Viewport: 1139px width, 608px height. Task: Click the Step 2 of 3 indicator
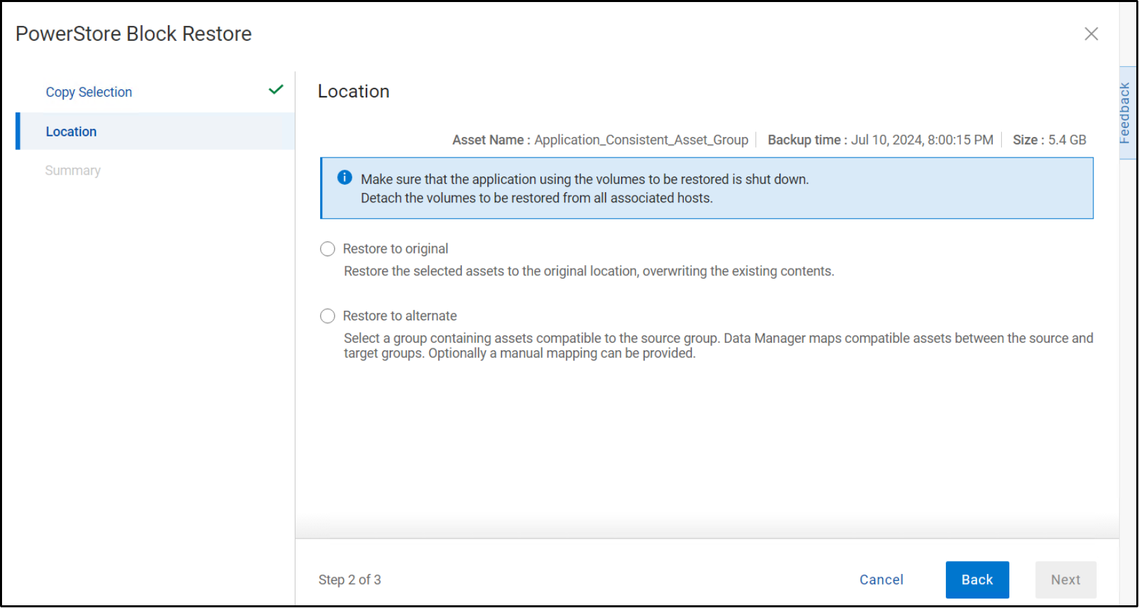[x=349, y=580]
